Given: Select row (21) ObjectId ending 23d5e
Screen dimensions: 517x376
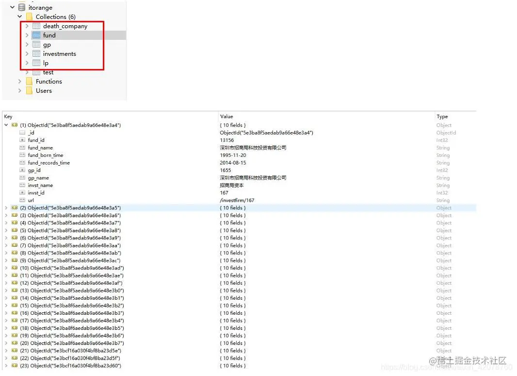Looking at the screenshot, I should pyautogui.click(x=70, y=351).
